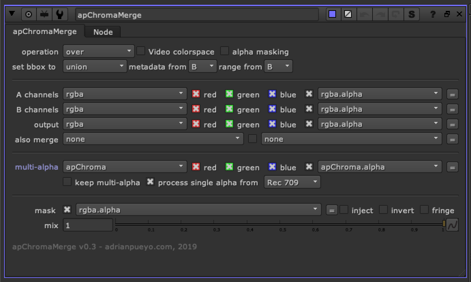
Task: Click the purple node color swatch
Action: pos(333,14)
